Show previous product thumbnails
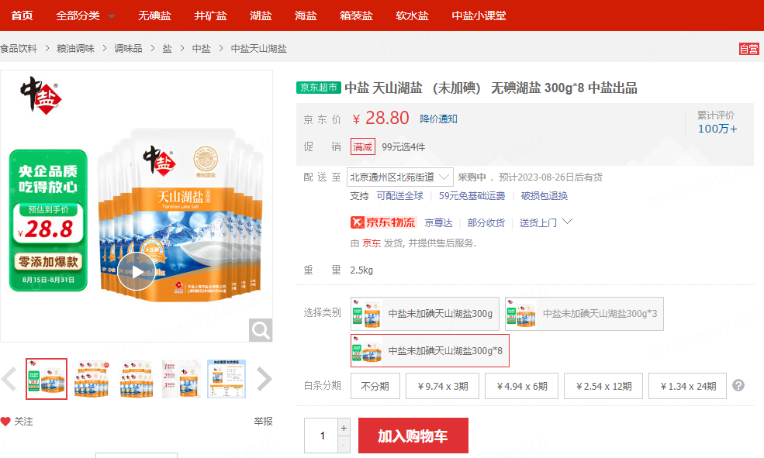Viewport: 764px width, 458px height. (9, 379)
